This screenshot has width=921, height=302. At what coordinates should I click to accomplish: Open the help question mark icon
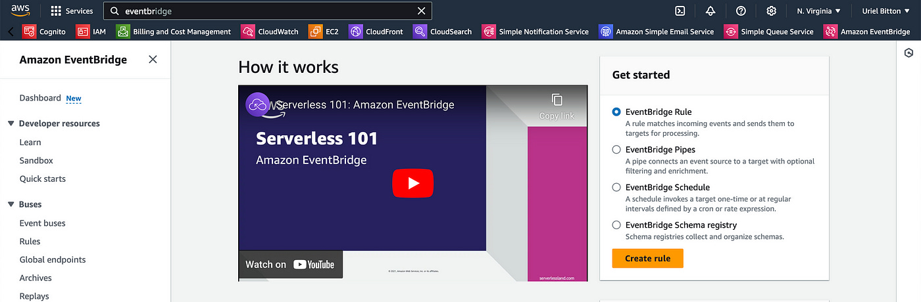point(741,11)
